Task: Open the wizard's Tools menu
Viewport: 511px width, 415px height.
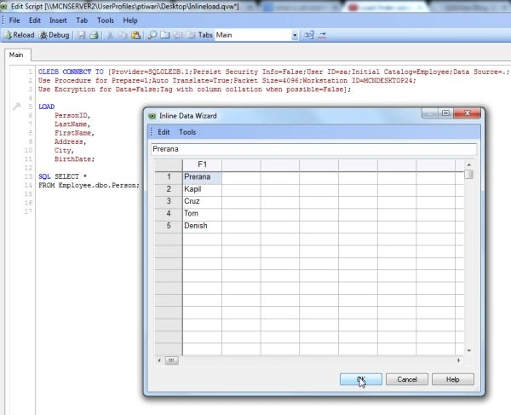Action: 187,132
